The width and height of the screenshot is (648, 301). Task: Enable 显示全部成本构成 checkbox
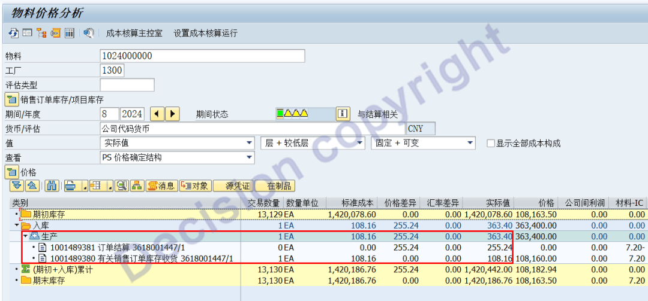pos(491,143)
